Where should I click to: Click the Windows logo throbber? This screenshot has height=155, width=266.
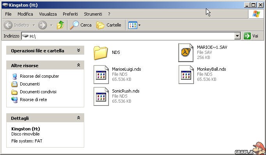pos(256,14)
